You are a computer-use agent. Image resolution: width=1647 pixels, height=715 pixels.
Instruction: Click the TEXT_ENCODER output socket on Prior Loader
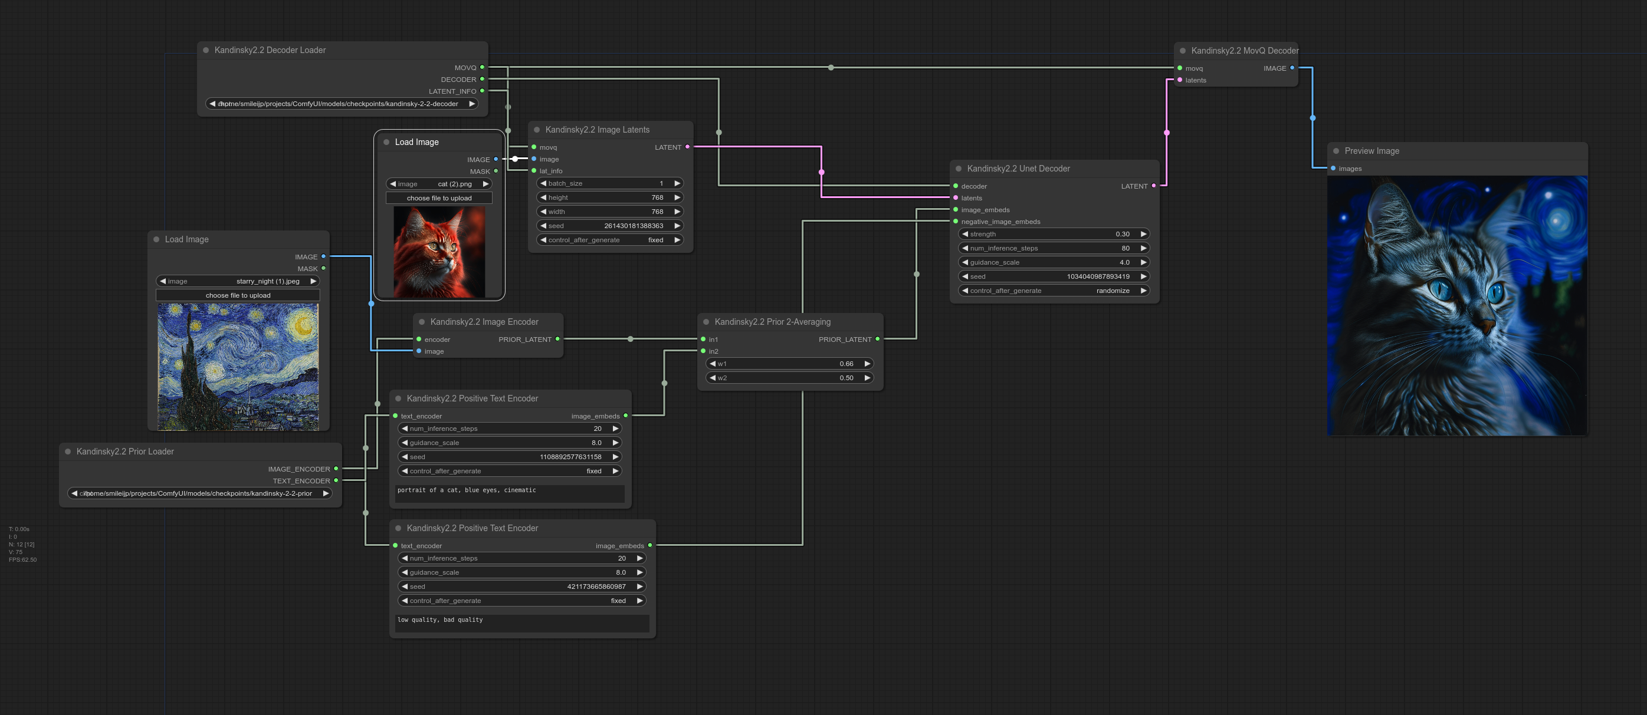(336, 480)
